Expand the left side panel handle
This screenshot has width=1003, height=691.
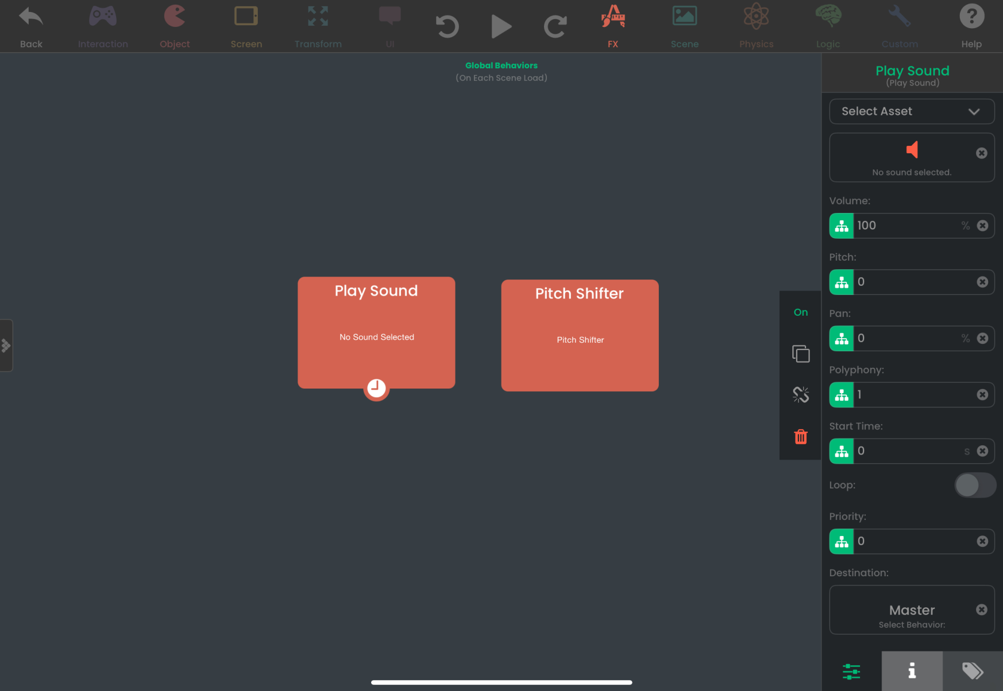[6, 345]
